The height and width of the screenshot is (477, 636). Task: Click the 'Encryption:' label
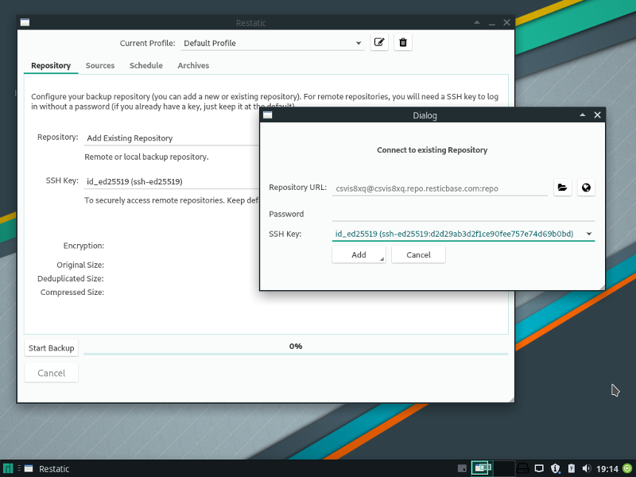pyautogui.click(x=83, y=246)
